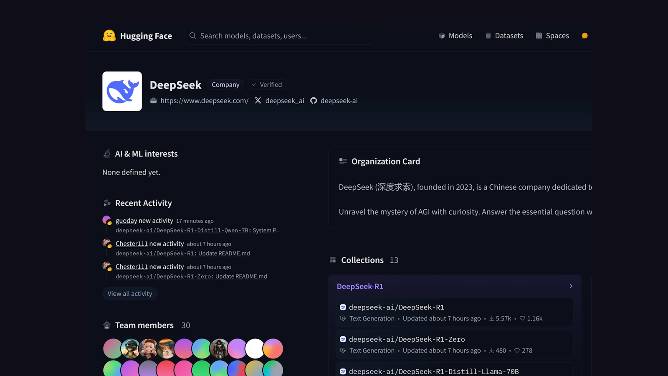This screenshot has height=376, width=668.
Task: Open deepseek_ai X profile link
Action: 285,101
